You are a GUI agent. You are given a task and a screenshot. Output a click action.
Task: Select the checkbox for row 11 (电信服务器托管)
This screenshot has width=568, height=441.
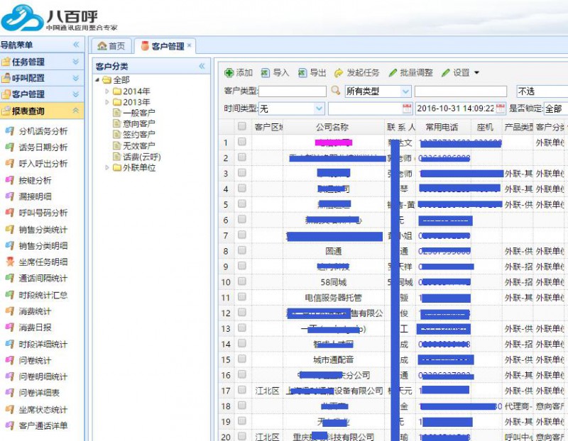pos(242,298)
